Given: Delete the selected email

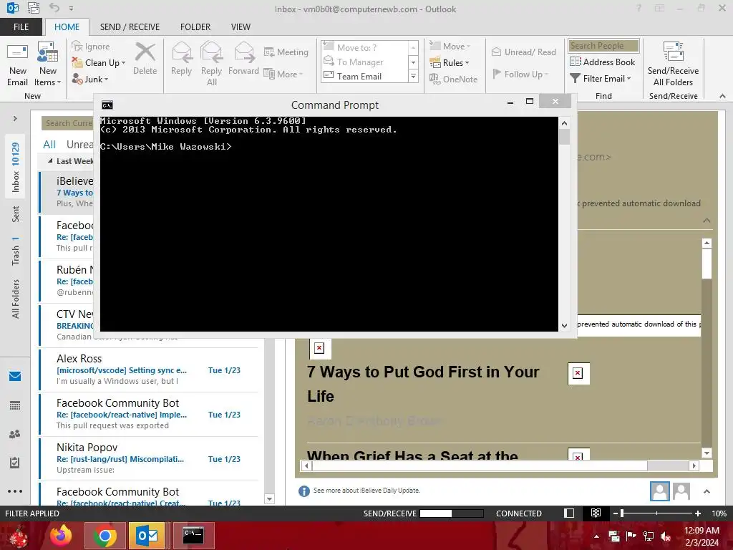Looking at the screenshot, I should [x=145, y=59].
